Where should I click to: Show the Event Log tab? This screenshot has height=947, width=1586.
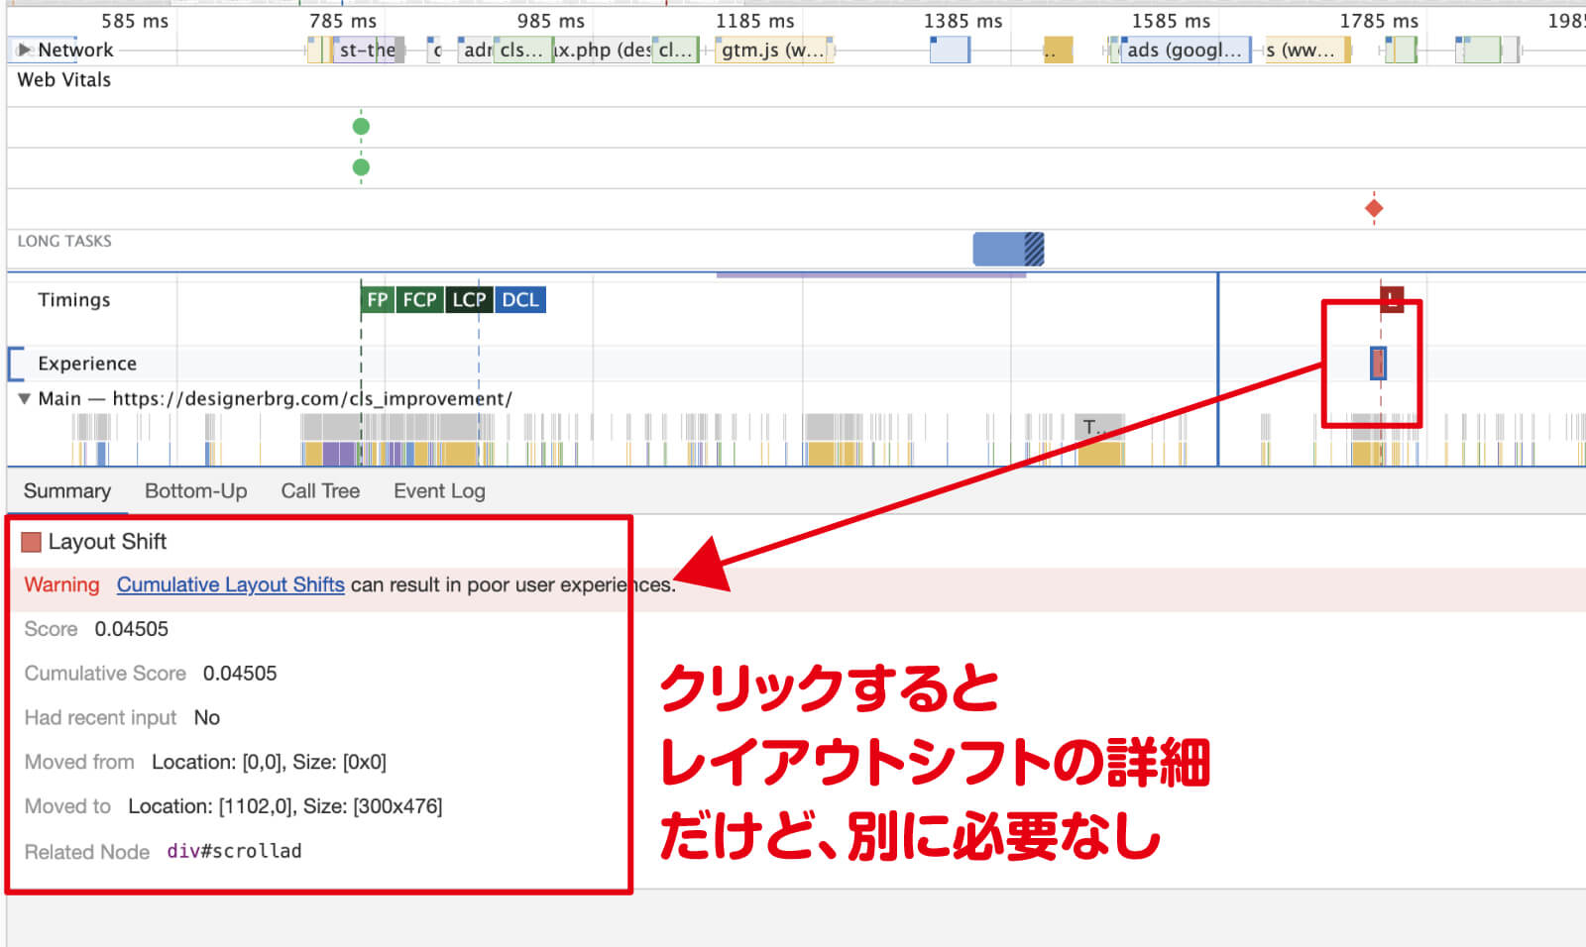(439, 491)
